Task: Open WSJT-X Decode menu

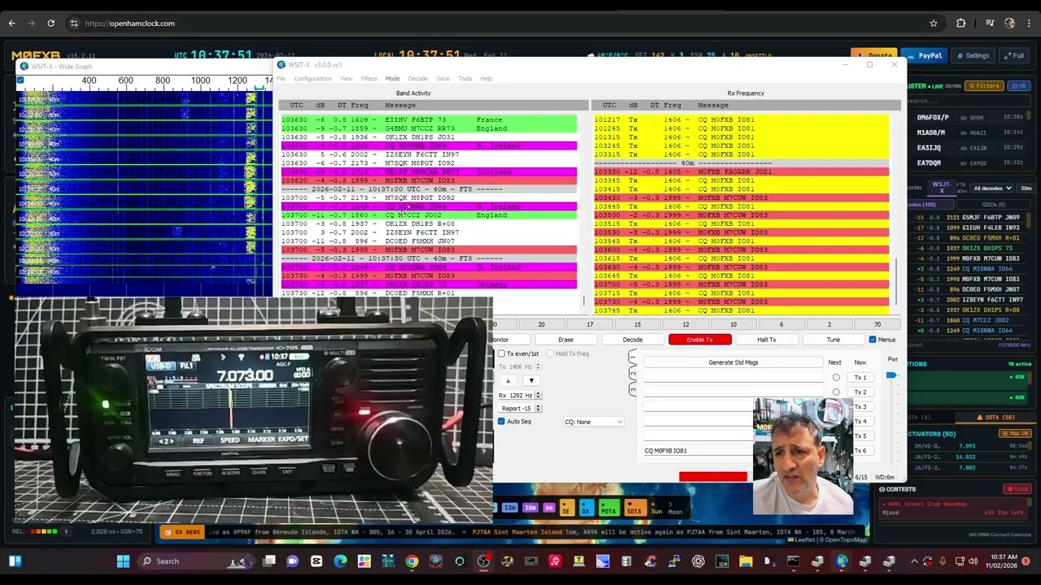Action: coord(418,79)
